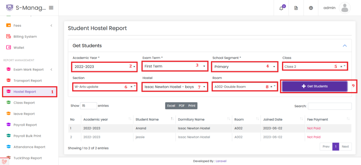361x165 pixels.
Task: Open the globe language icon
Action: 311,8
